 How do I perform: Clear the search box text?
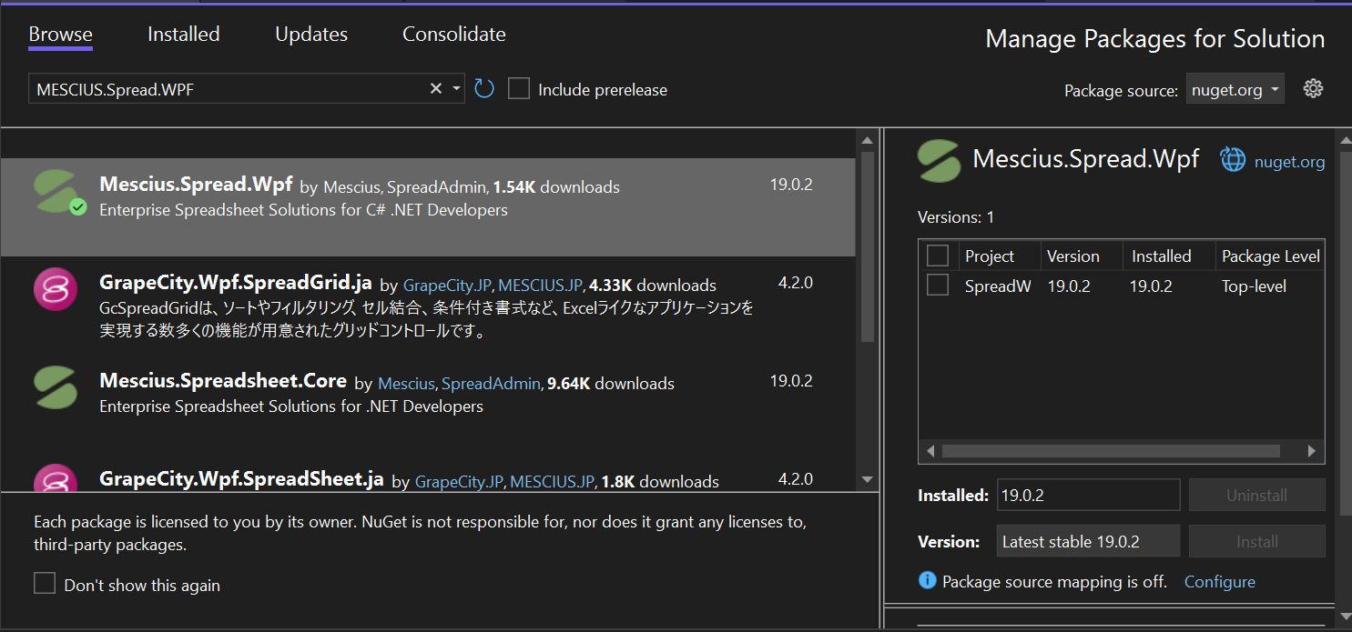tap(436, 88)
